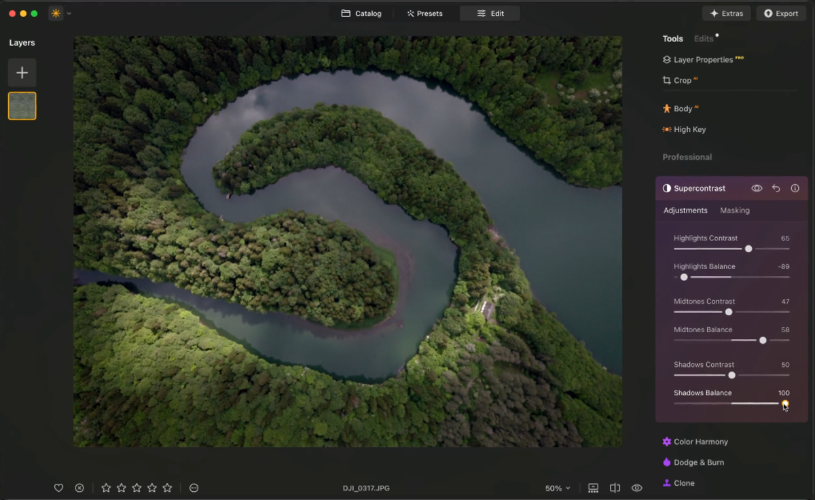Switch to the Masking tab of Supercontrast

[x=734, y=211]
